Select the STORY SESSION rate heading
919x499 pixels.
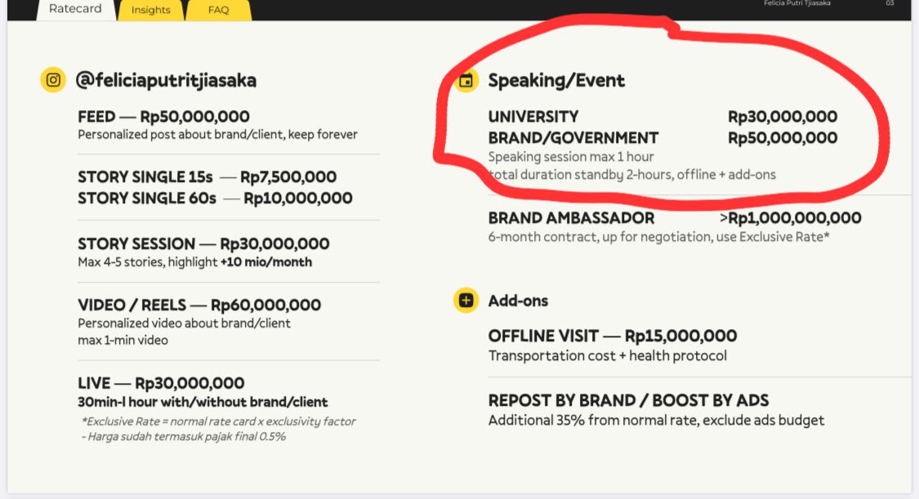pos(203,243)
